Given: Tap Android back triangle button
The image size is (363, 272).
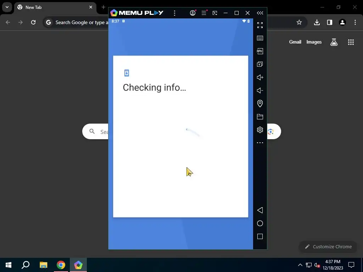Looking at the screenshot, I should click(x=260, y=210).
